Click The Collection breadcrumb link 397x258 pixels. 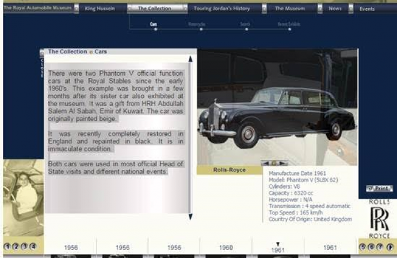tap(67, 52)
